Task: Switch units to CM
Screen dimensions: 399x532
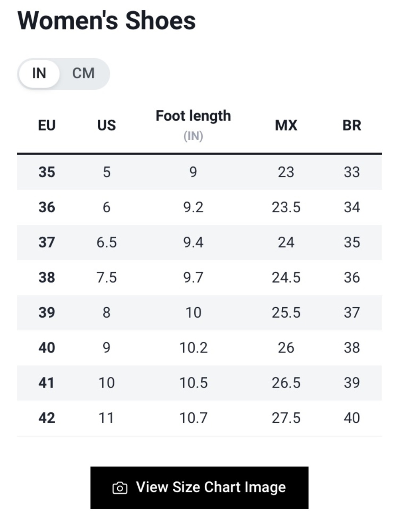Action: pos(83,73)
